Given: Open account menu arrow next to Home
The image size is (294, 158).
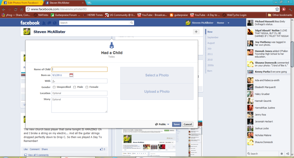Looking at the screenshot, I should [x=228, y=23].
